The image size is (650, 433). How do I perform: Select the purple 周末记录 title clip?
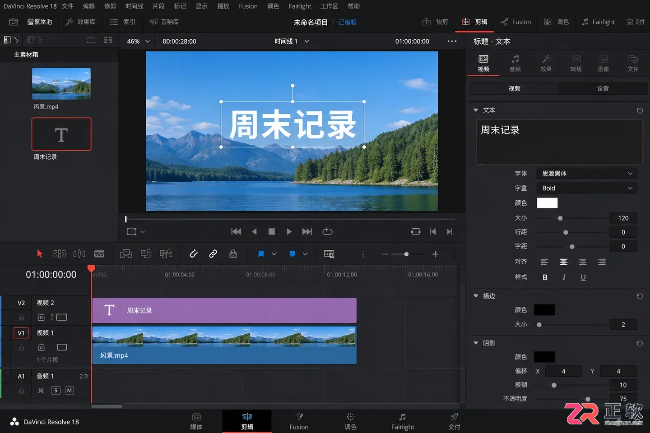pos(224,310)
